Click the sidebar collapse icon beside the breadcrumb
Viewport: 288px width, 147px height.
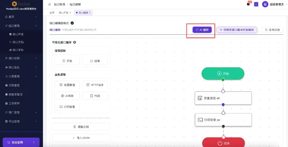(49, 5)
